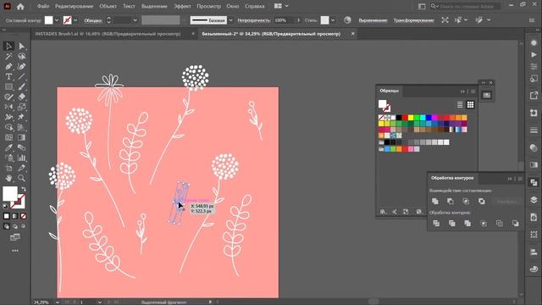The image size is (542, 305).
Task: Select the Curvature tool
Action: (21, 66)
